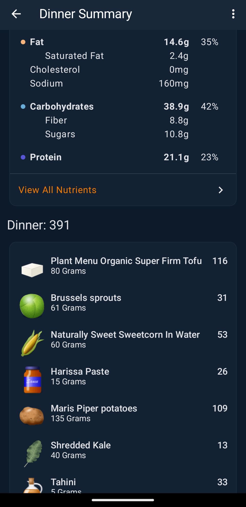Tap the blue Carbohydrates color dot
Image resolution: width=246 pixels, height=507 pixels.
(23, 107)
